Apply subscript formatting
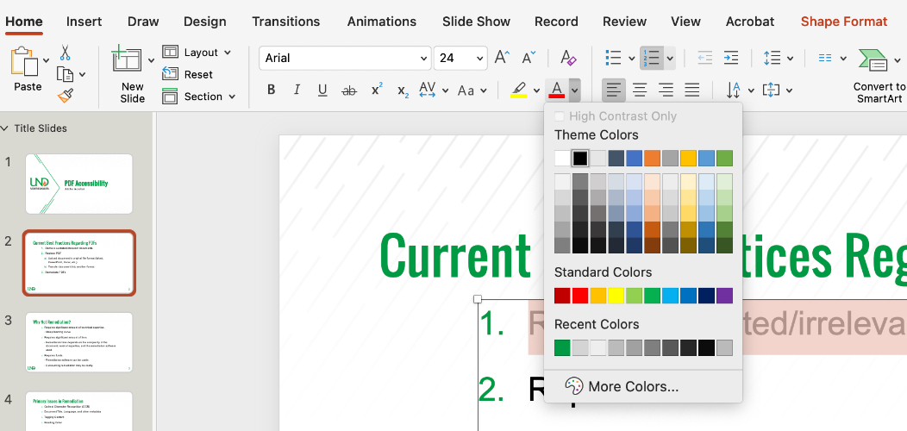907x431 pixels. click(403, 91)
